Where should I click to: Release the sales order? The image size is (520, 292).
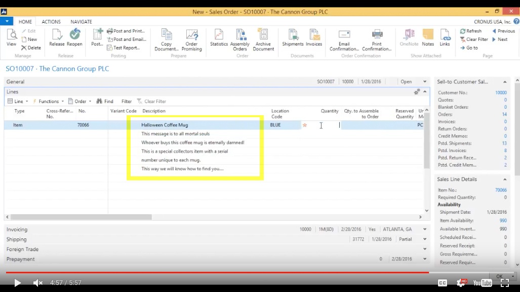(x=57, y=38)
